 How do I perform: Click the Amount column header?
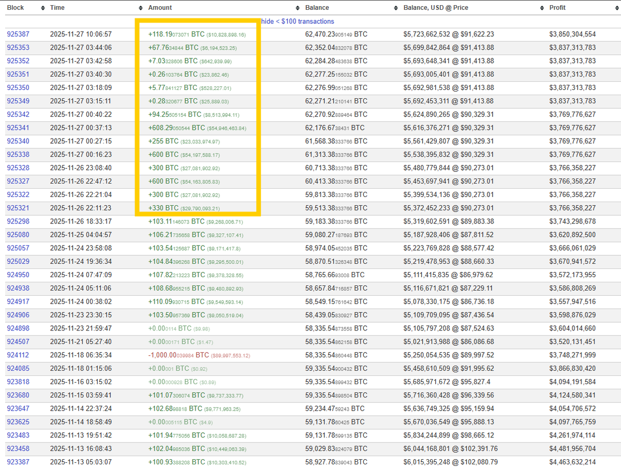(160, 8)
